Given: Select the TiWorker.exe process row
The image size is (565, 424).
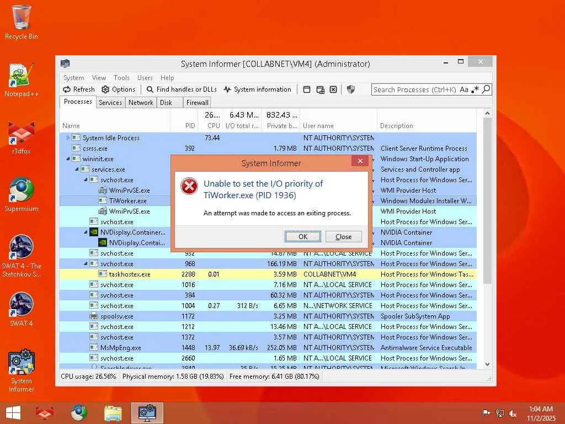Looking at the screenshot, I should point(268,200).
